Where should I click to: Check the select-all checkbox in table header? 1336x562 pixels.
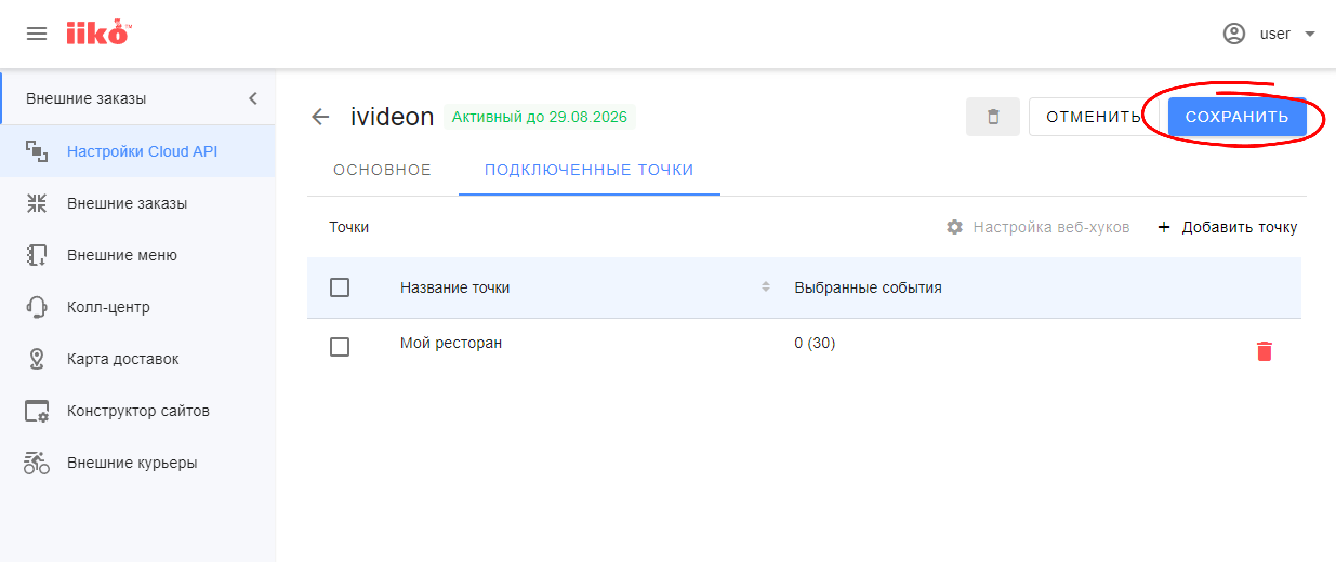click(x=340, y=287)
